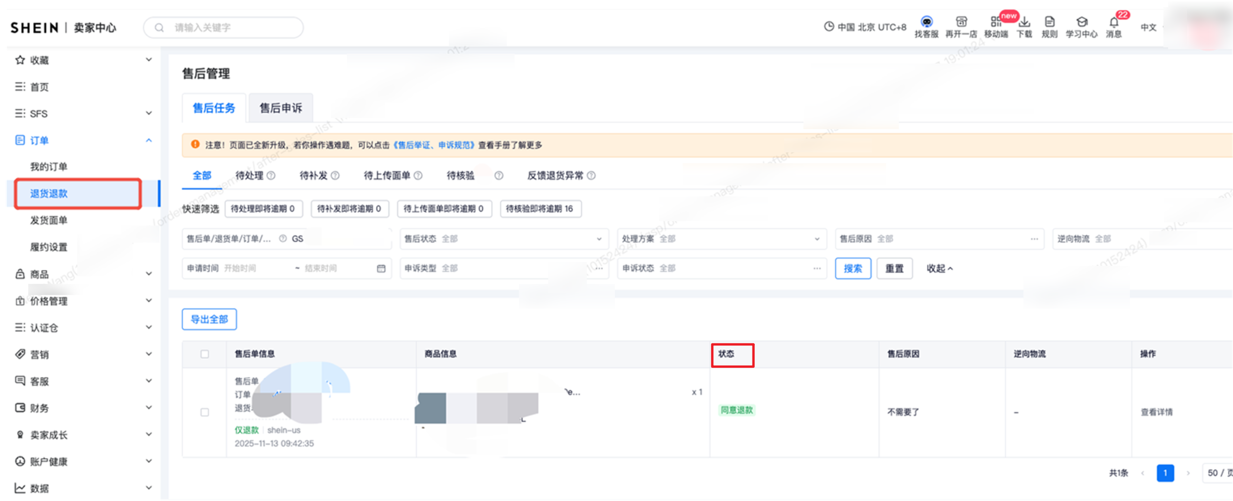Image resolution: width=1233 pixels, height=501 pixels.
Task: Click the keyword search box at top
Action: pyautogui.click(x=223, y=28)
